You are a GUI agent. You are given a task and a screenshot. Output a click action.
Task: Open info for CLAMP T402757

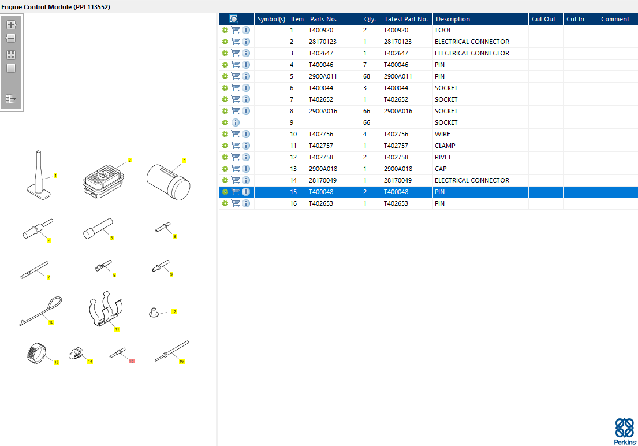246,146
